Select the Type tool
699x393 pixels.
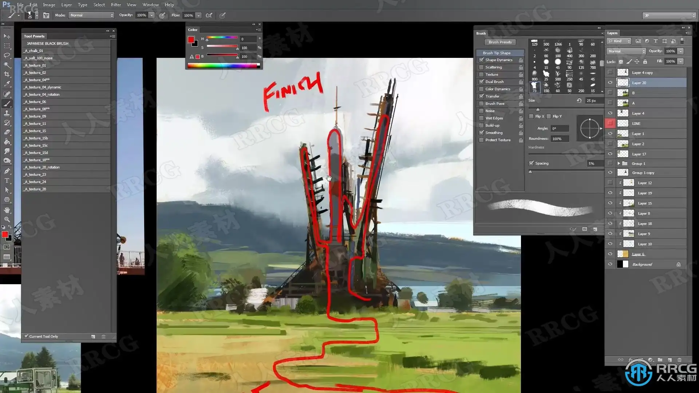(7, 180)
